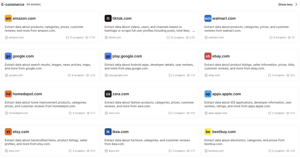
Task: Click the bestbuy.com 'be' logo icon
Action: pos(208,132)
